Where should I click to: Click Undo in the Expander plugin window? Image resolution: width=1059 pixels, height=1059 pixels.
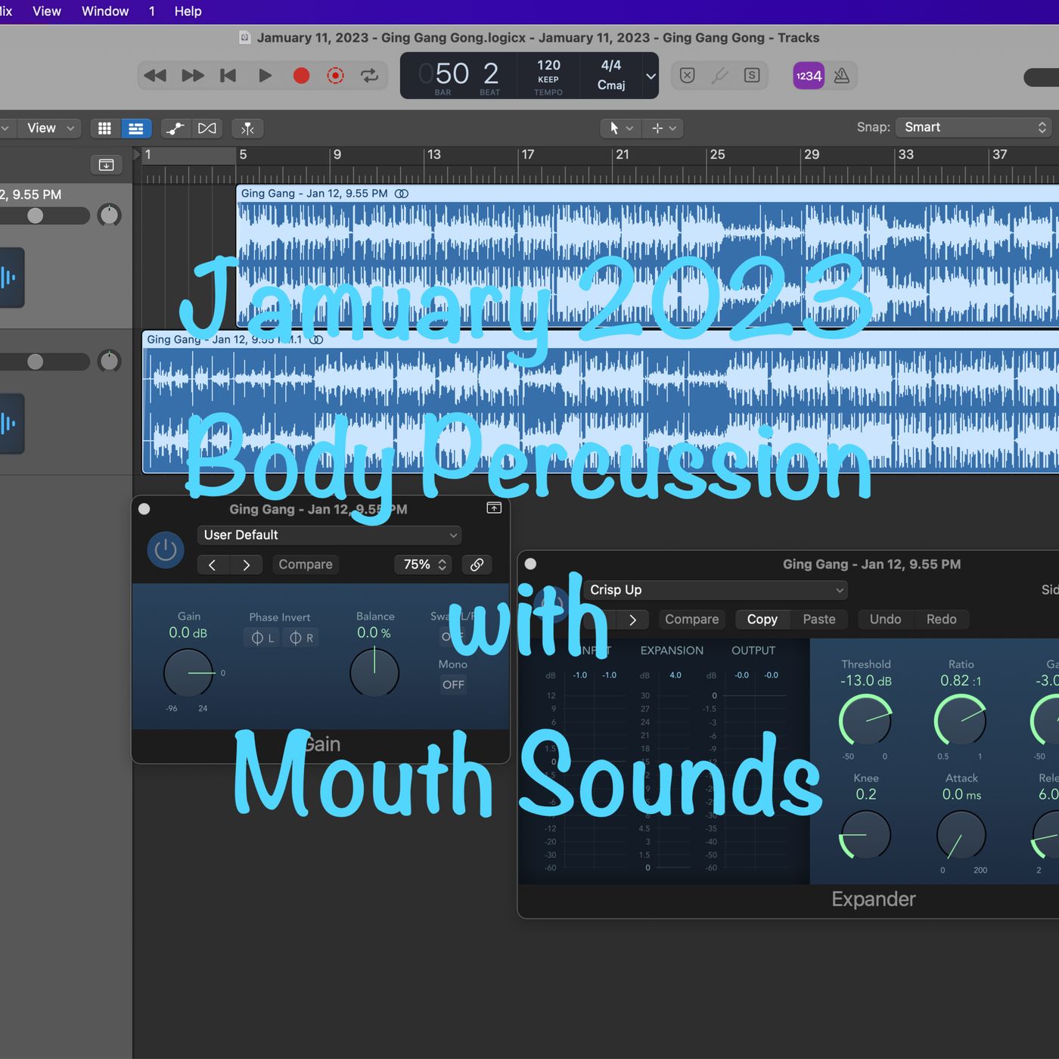(884, 620)
